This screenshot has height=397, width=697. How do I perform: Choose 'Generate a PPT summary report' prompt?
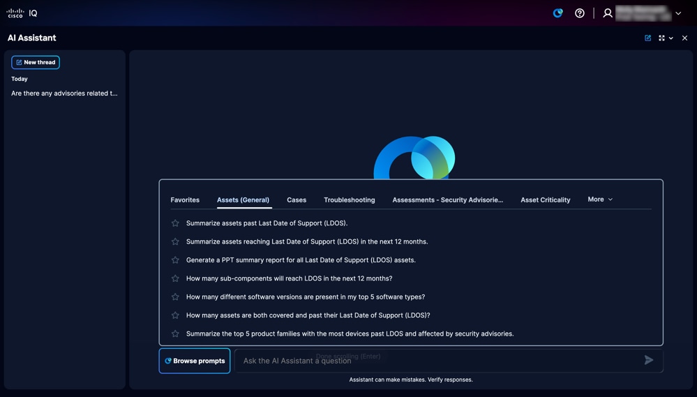(x=301, y=260)
